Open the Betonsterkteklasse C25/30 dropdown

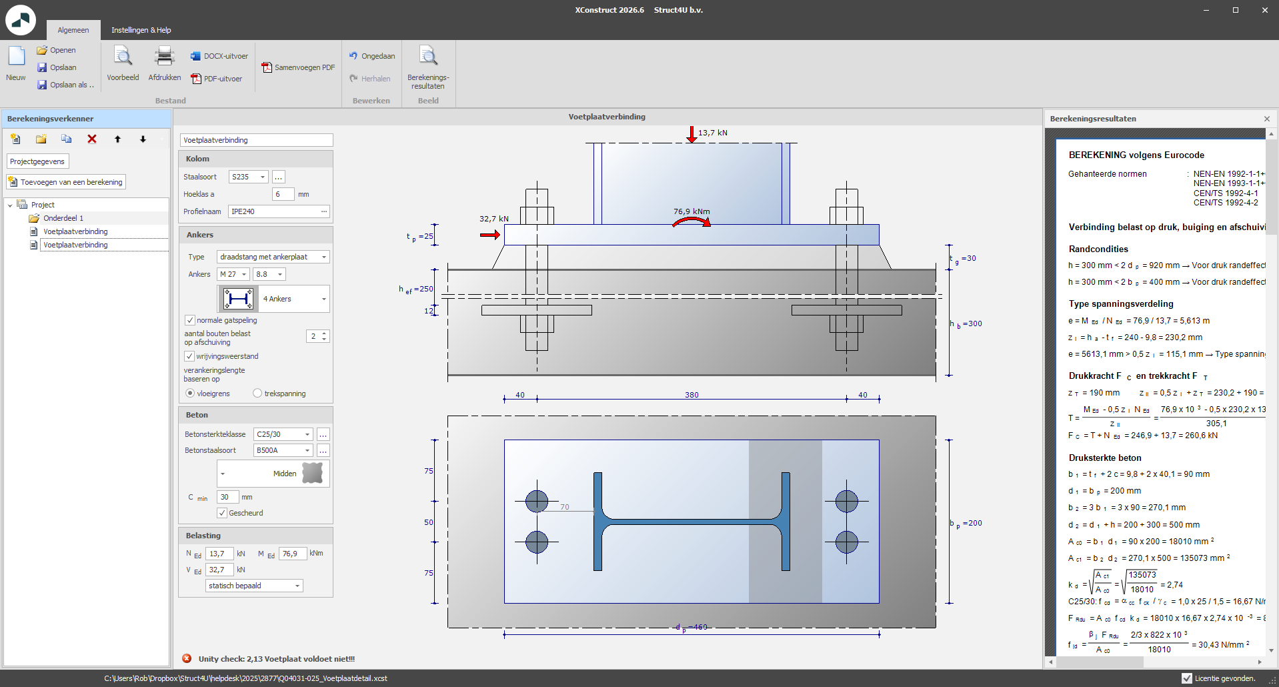(x=307, y=434)
